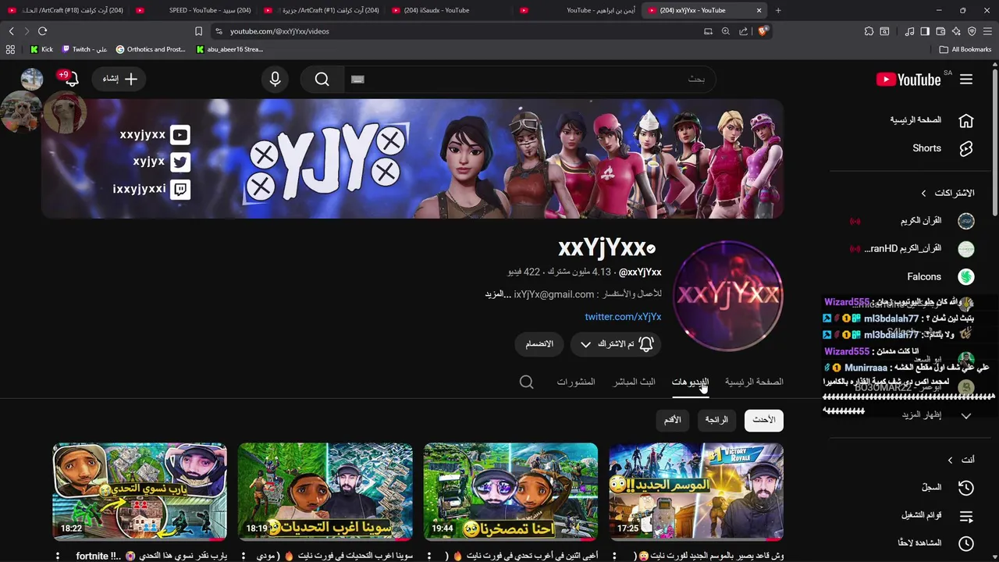Open the Brave Wallet icon

click(940, 31)
